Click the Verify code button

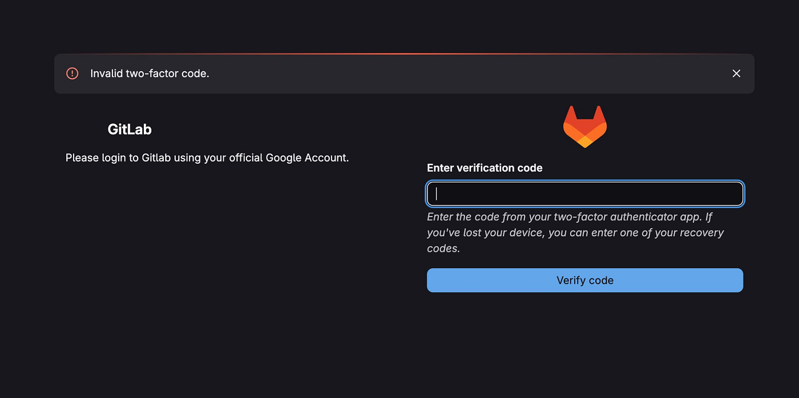[585, 281]
